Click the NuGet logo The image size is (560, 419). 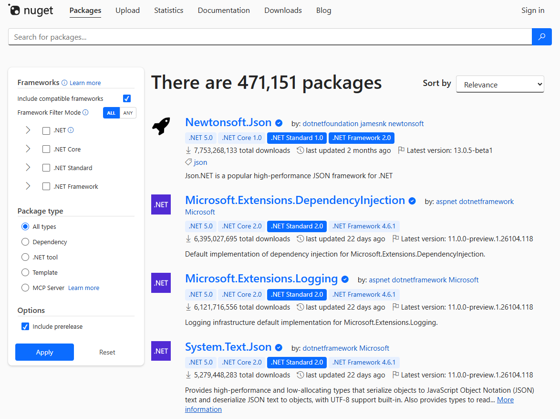point(31,11)
